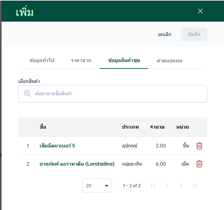This screenshot has width=224, height=210.
Task: Open the ยาแก้แพ้ ลอราทาดีน (Loratadine) link
Action: click(x=77, y=164)
